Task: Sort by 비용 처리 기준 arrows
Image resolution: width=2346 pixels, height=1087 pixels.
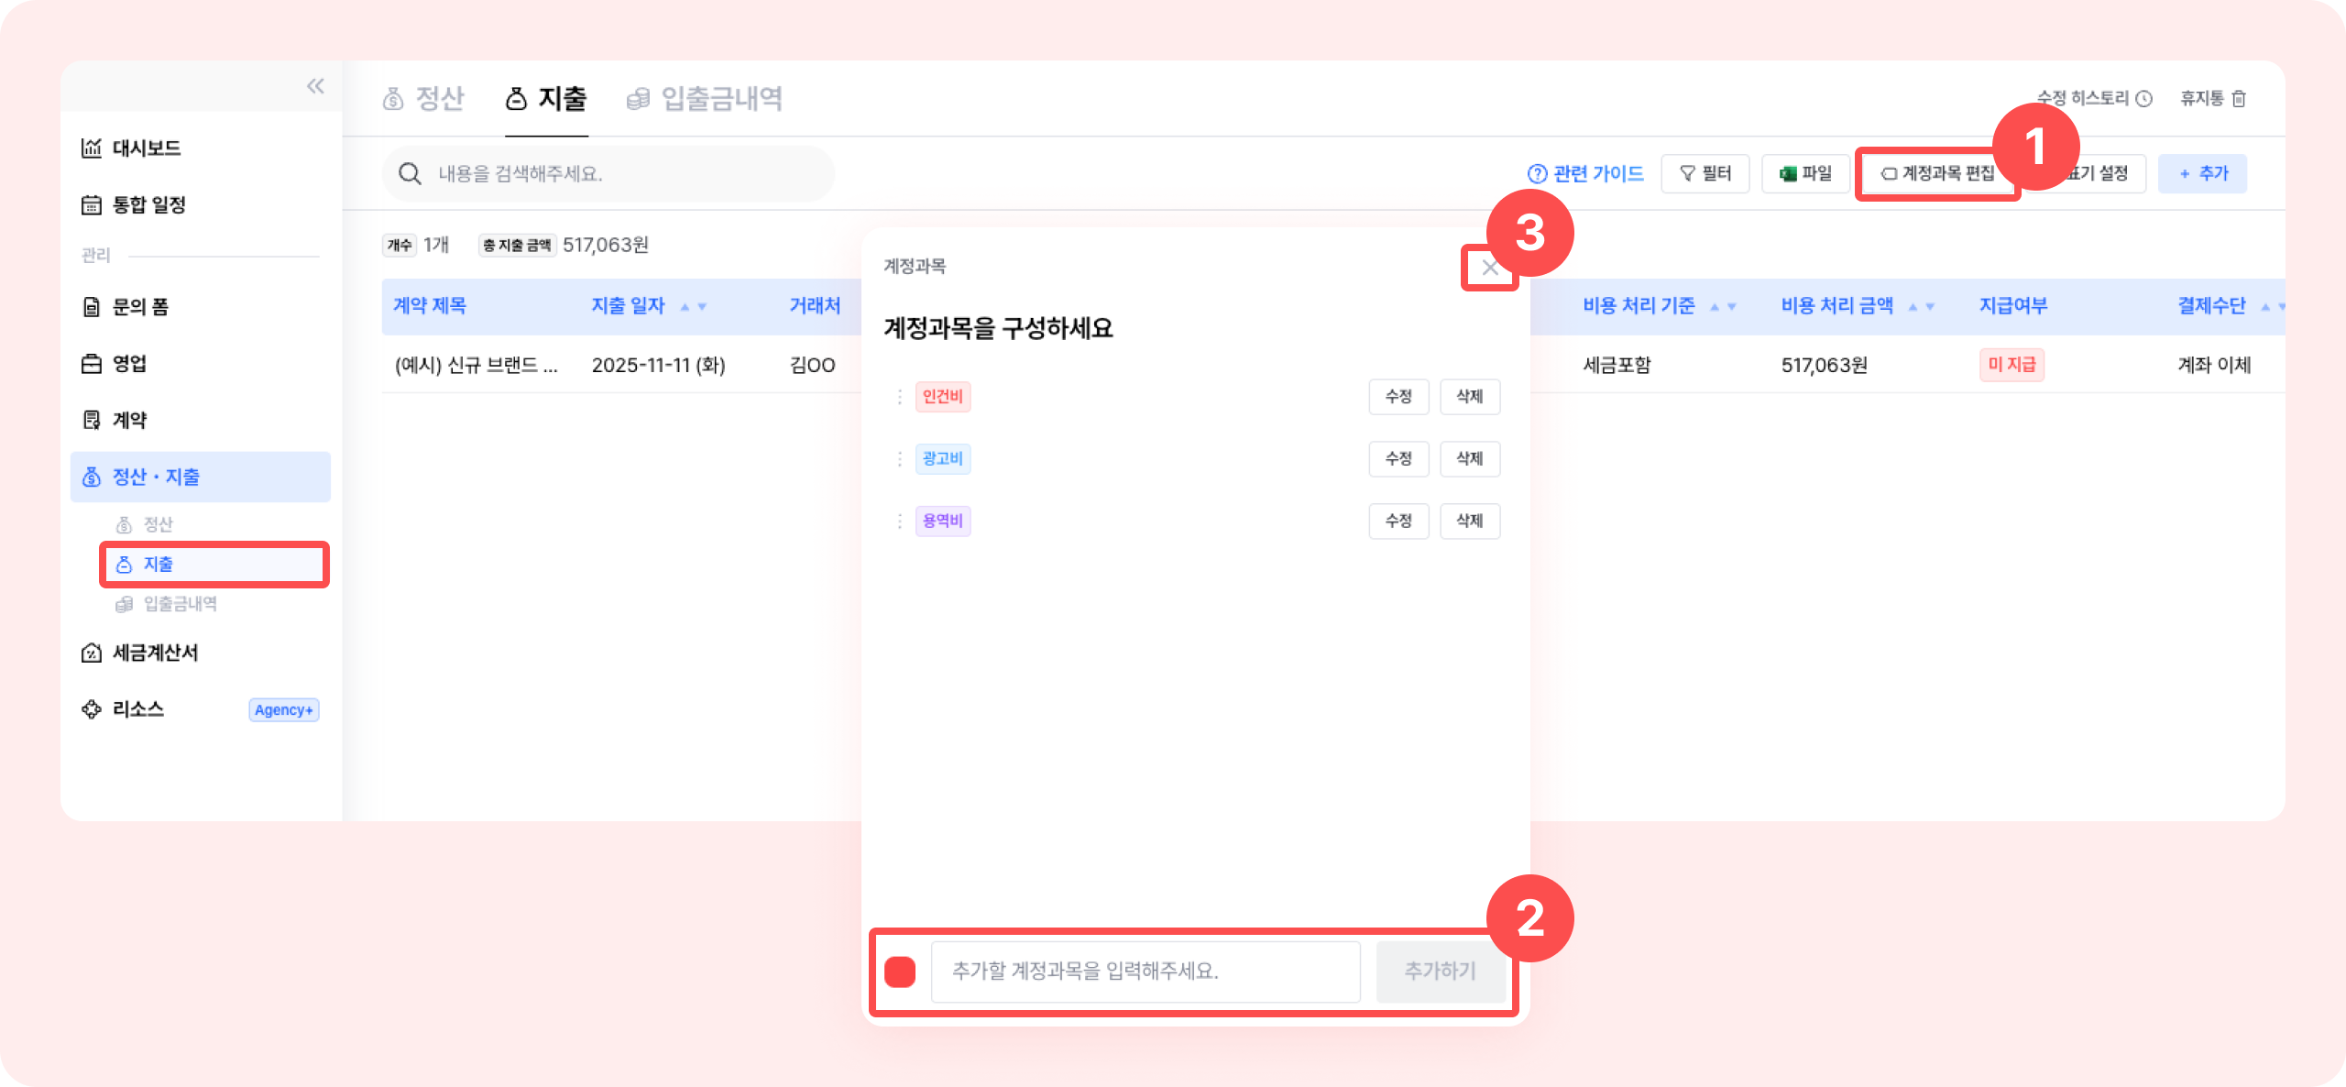Action: click(1723, 306)
